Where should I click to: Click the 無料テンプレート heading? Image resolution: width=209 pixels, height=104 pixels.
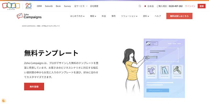(51, 53)
